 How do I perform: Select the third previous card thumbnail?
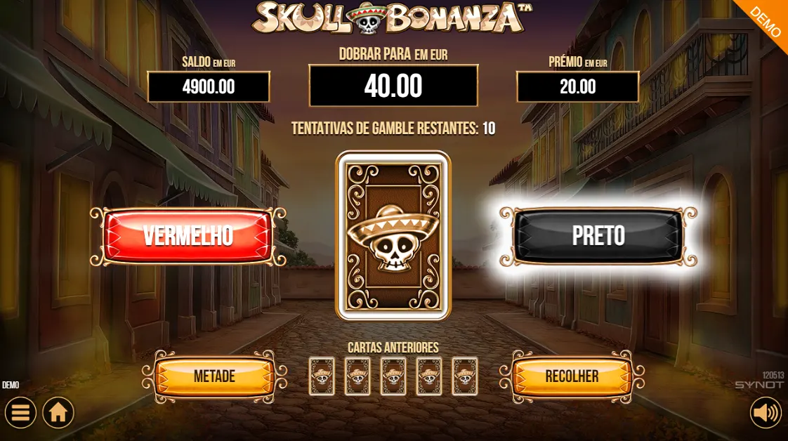(x=393, y=376)
